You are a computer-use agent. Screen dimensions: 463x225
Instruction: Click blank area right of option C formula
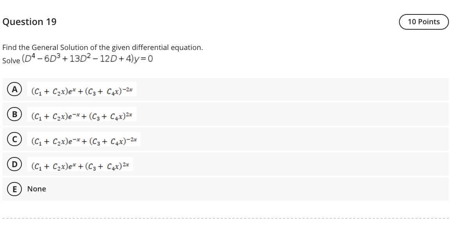point(294,139)
